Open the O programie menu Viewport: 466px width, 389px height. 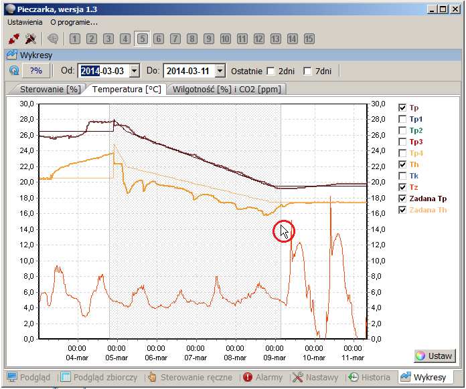point(74,22)
